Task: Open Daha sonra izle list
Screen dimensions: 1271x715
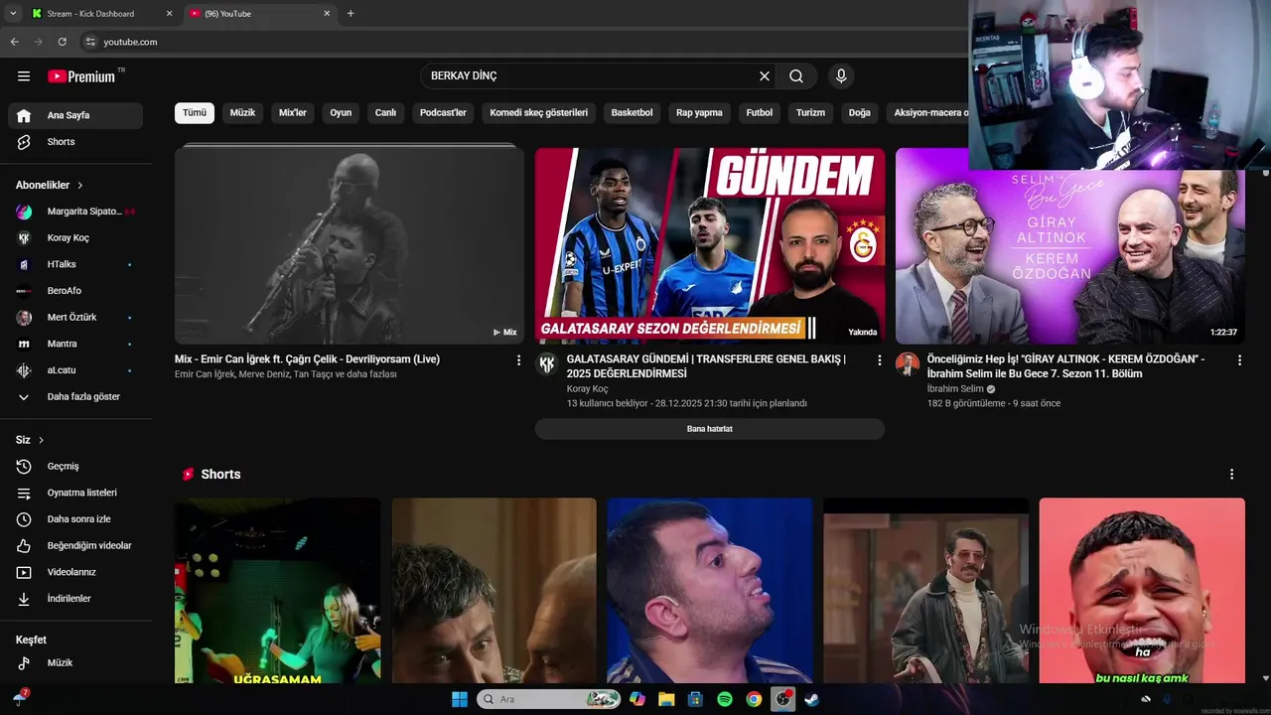Action: (x=75, y=519)
